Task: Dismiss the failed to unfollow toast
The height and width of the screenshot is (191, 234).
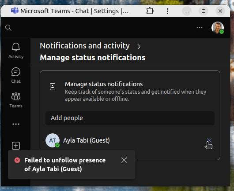Action: (124, 160)
